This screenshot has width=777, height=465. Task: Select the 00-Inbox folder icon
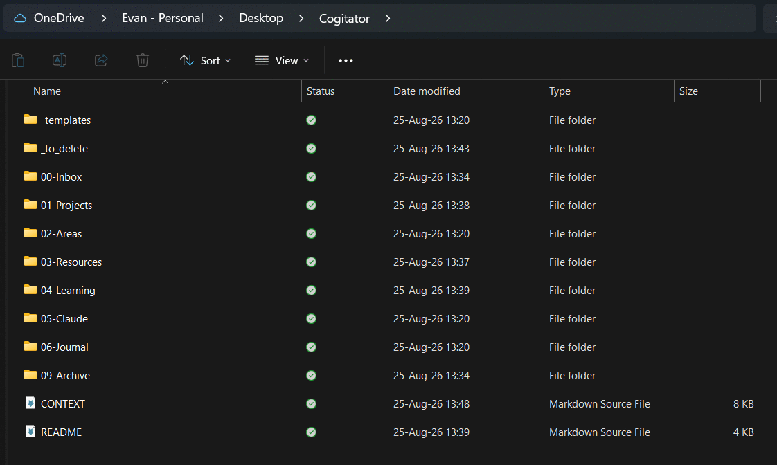30,176
